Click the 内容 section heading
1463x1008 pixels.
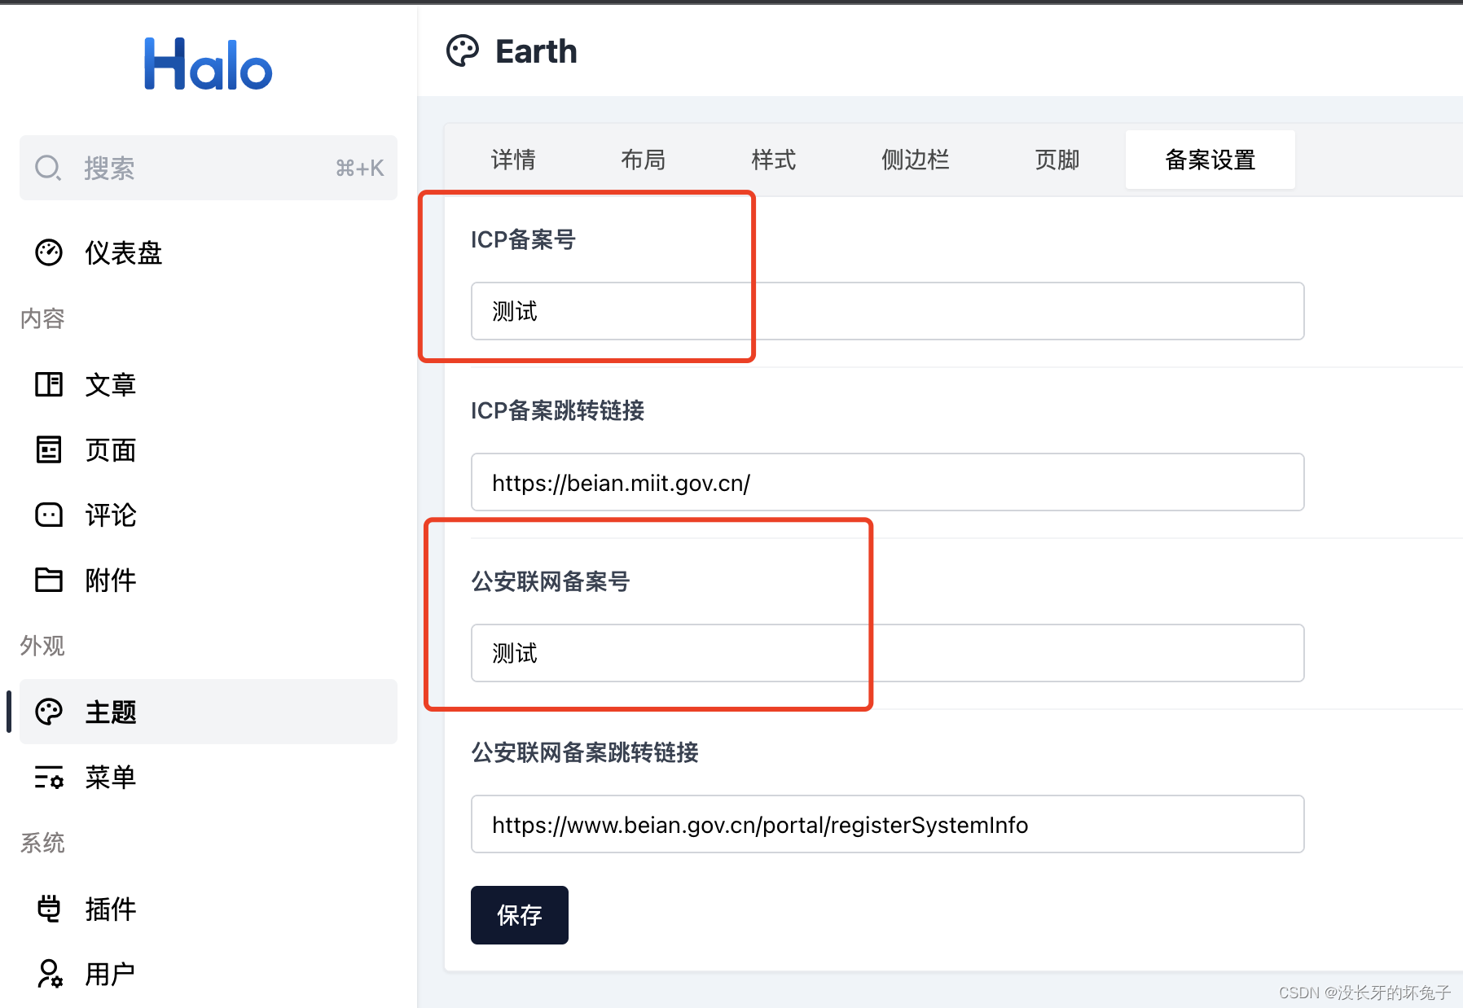[42, 318]
